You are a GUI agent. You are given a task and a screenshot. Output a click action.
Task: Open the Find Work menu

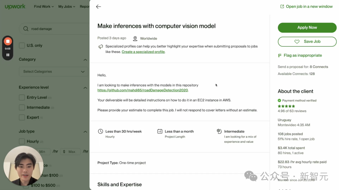click(44, 7)
